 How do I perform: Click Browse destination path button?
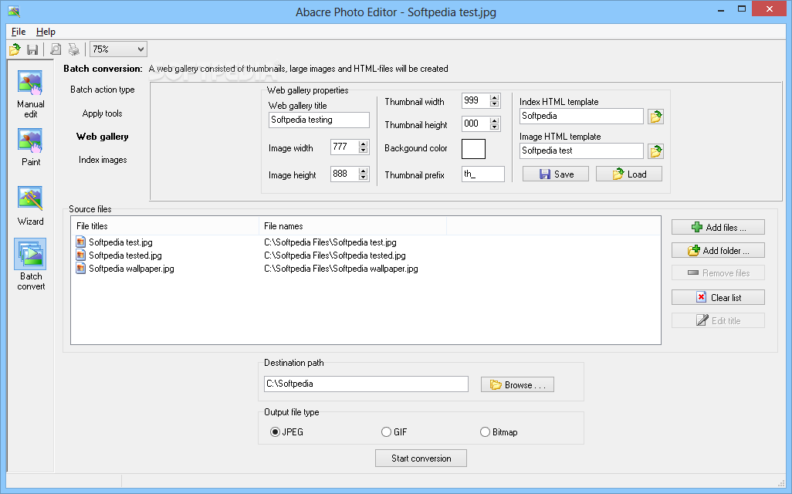point(517,384)
